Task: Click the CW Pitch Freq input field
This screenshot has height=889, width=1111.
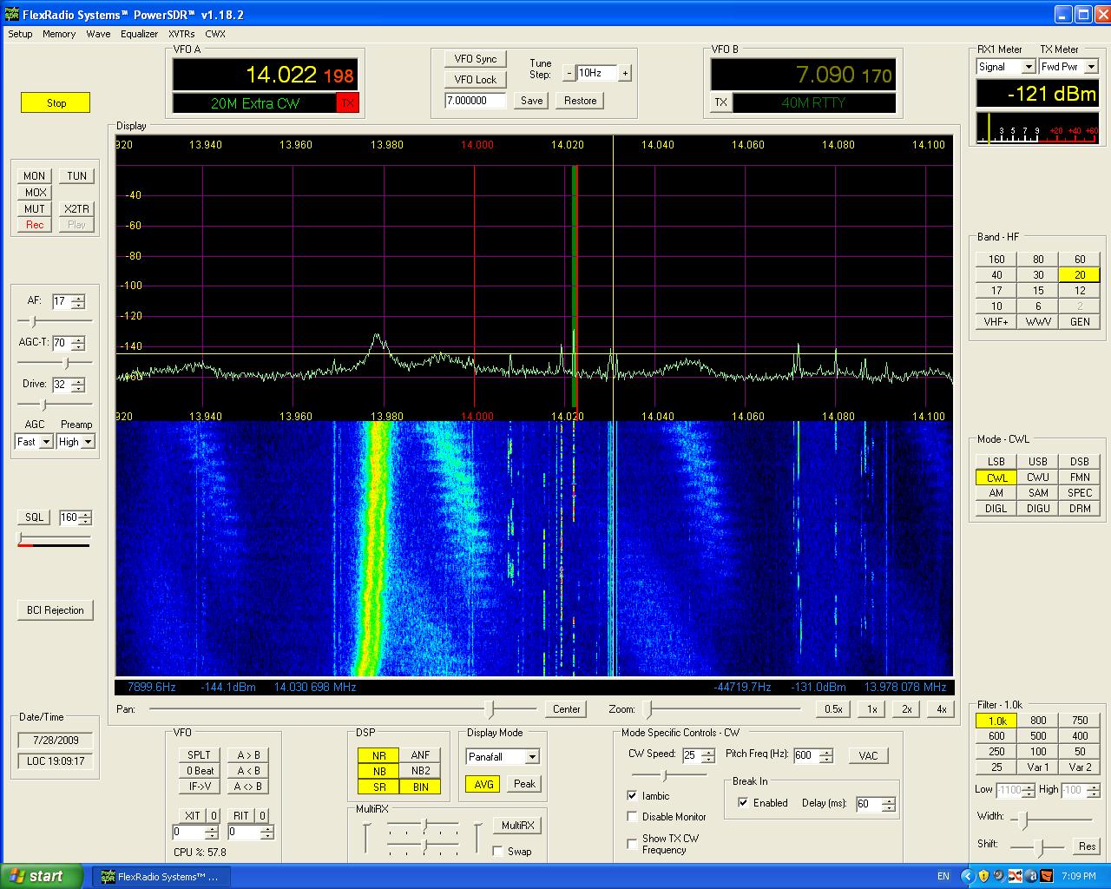Action: coord(805,755)
